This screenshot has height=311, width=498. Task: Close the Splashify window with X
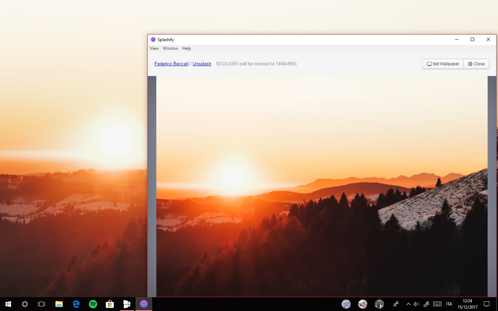(x=488, y=39)
